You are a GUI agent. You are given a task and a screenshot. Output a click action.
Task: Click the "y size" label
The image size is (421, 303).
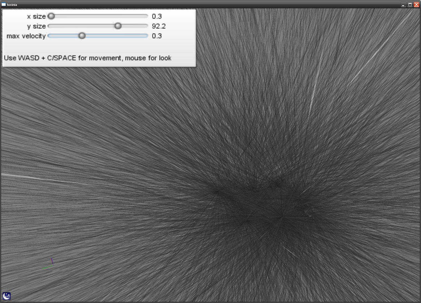coord(36,26)
